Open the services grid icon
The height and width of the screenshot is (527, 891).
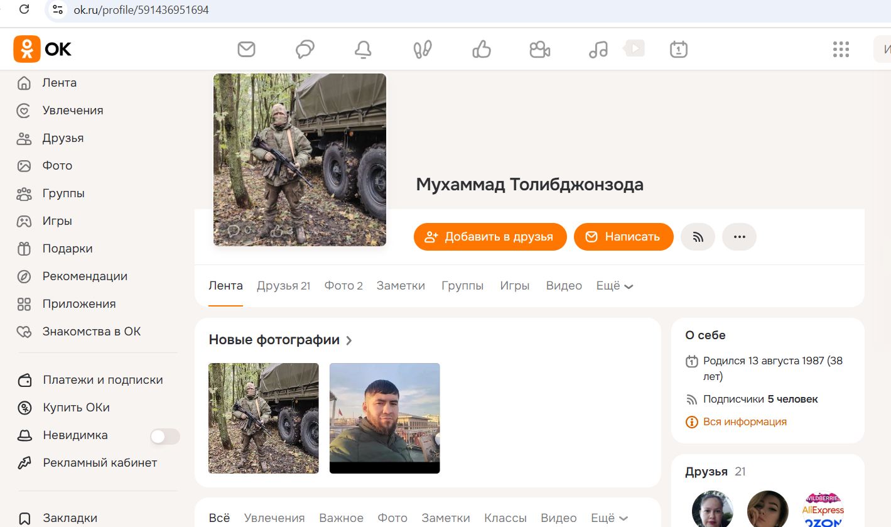[x=841, y=49]
